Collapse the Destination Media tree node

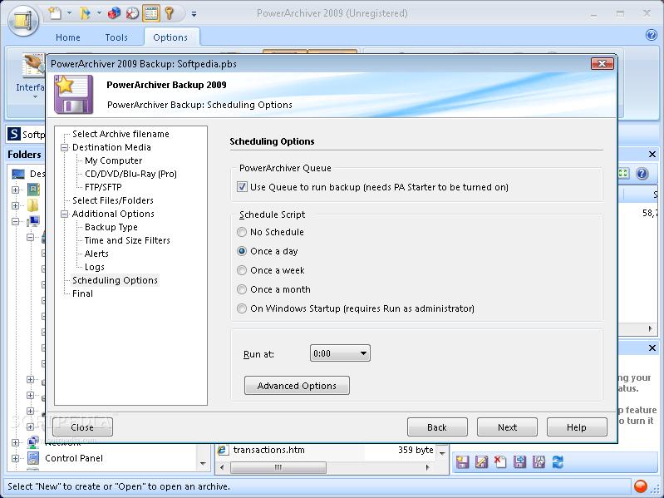tap(64, 147)
